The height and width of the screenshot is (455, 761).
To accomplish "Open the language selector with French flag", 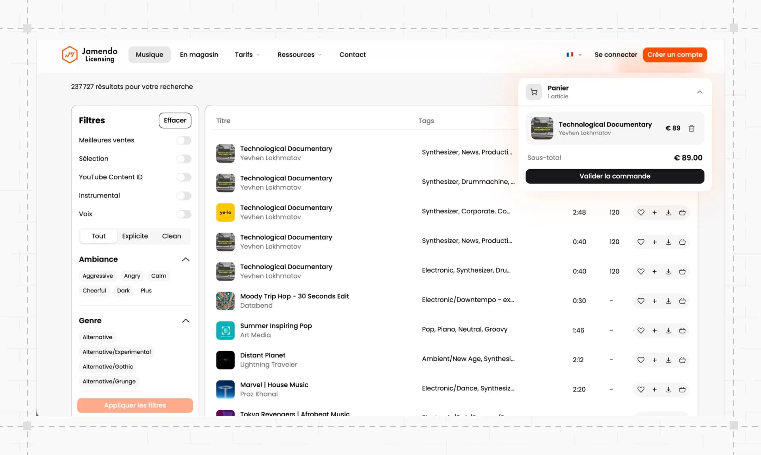I will 574,55.
